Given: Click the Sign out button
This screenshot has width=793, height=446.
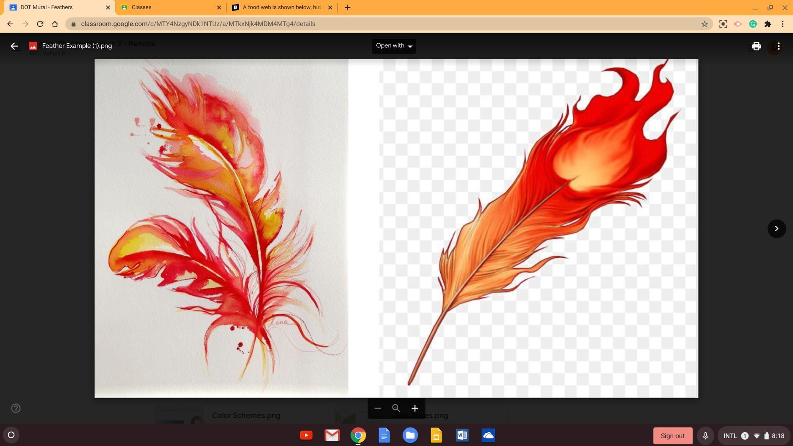Looking at the screenshot, I should [x=672, y=436].
